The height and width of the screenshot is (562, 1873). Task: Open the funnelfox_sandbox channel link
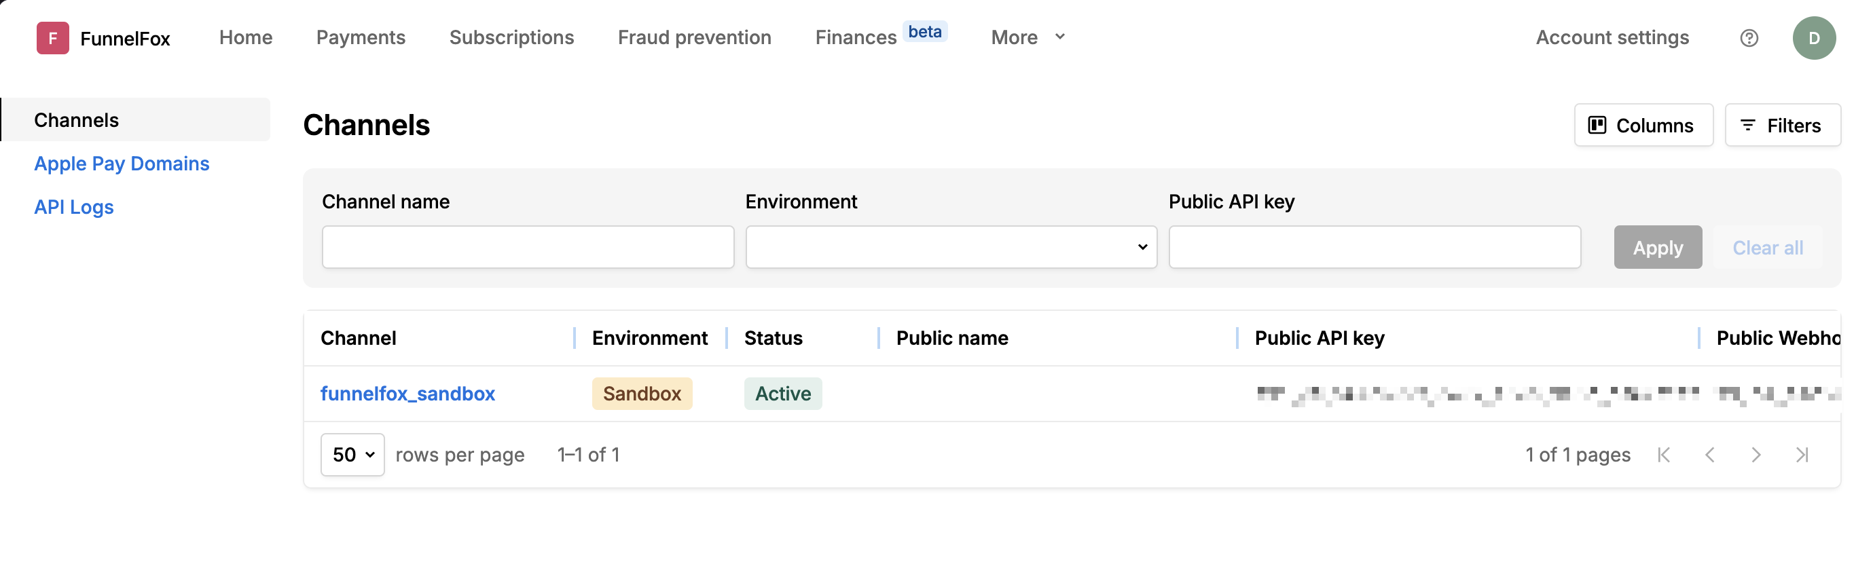tap(407, 393)
